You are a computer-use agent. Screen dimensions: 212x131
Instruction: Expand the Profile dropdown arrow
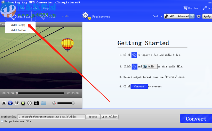point(192,16)
